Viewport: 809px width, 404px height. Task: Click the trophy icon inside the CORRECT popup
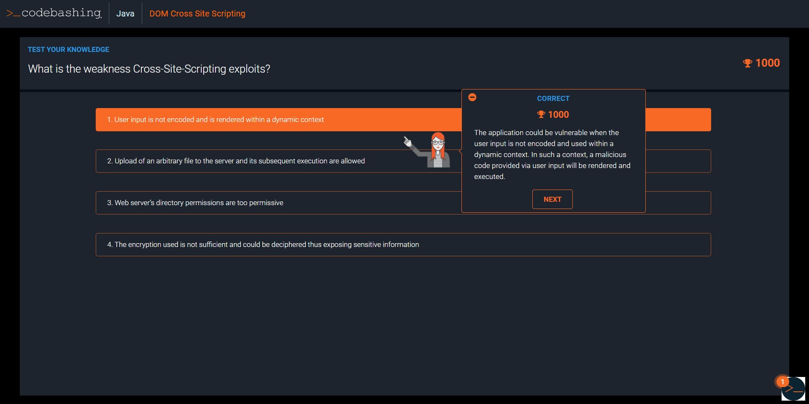coord(542,114)
